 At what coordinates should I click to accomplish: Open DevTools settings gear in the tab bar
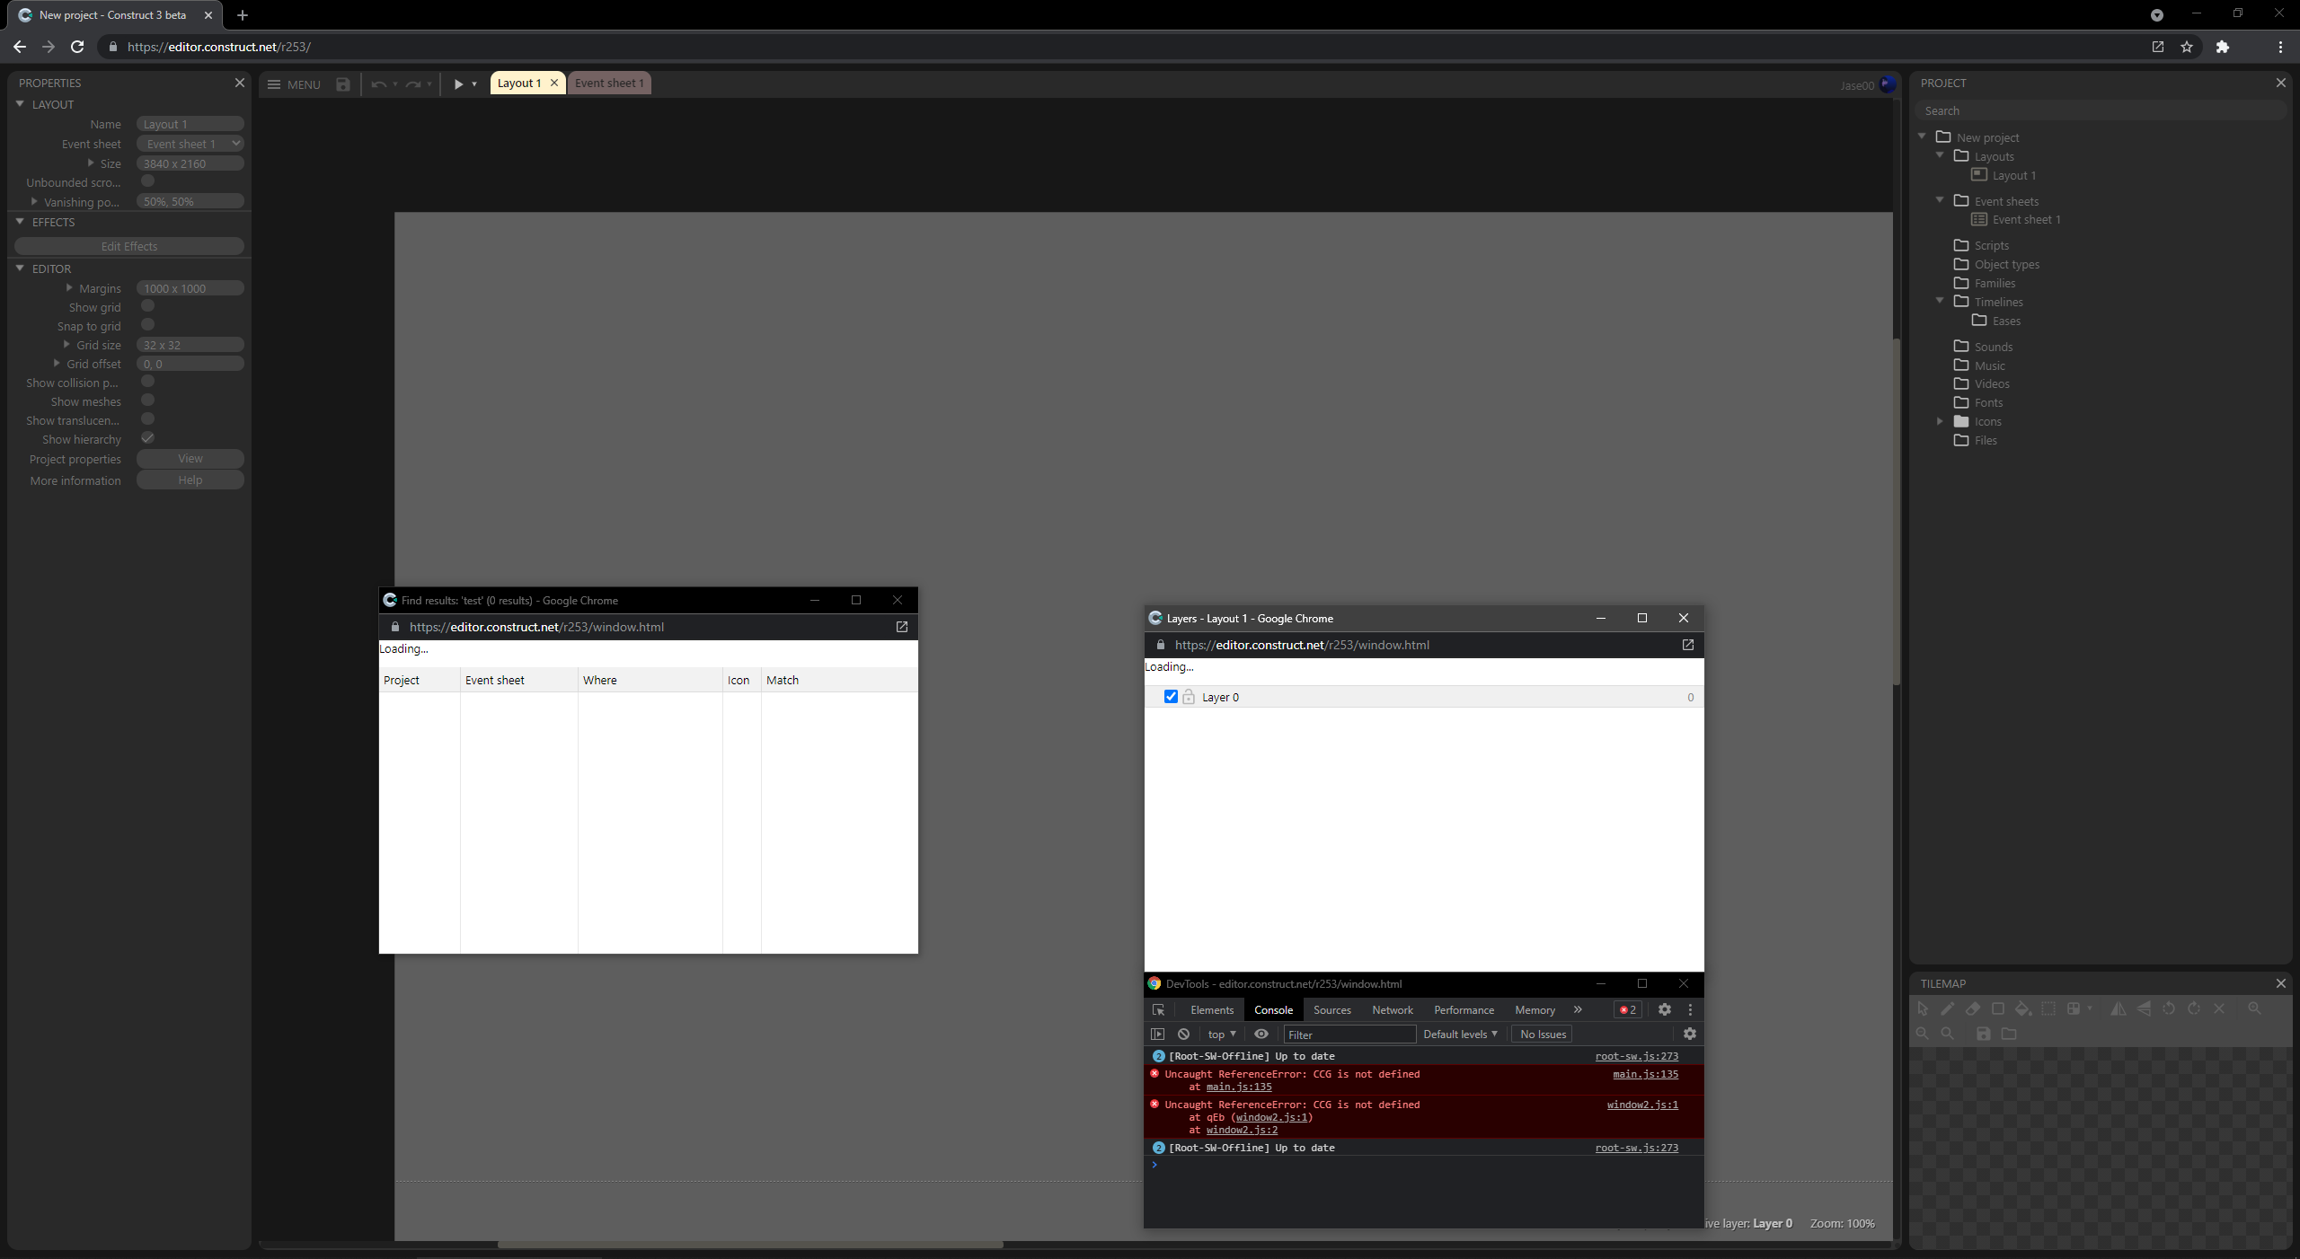[1664, 1010]
